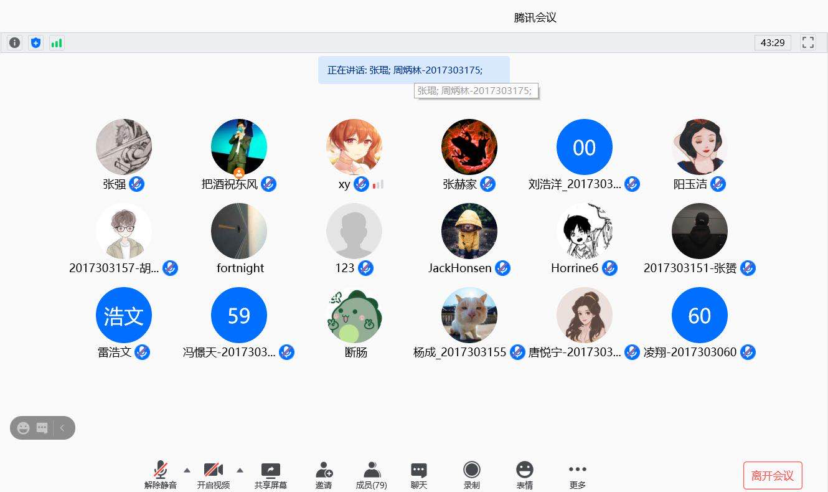Open the 成员(79) members list

click(x=372, y=476)
